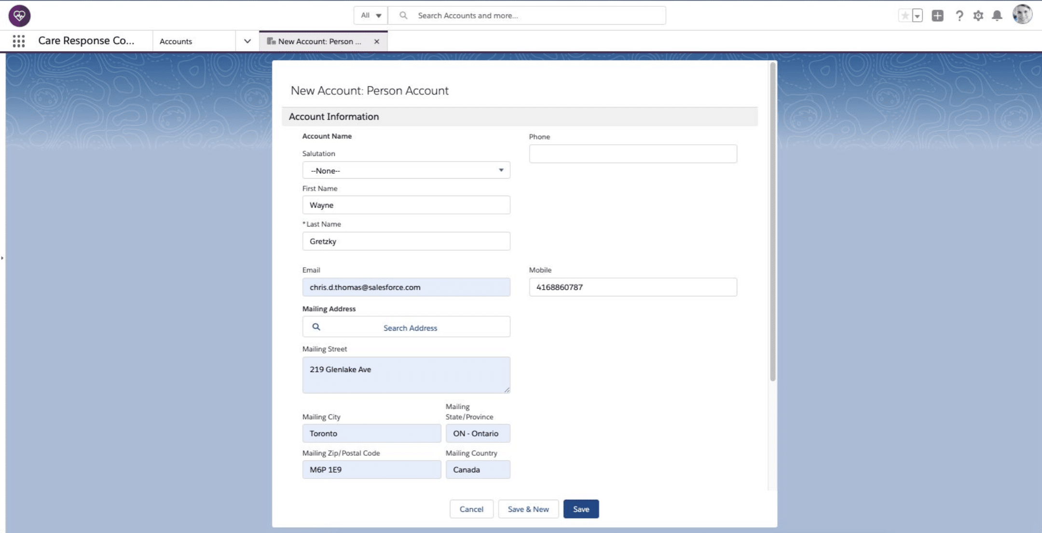Click the Save & New button
This screenshot has height=533, width=1042.
528,509
